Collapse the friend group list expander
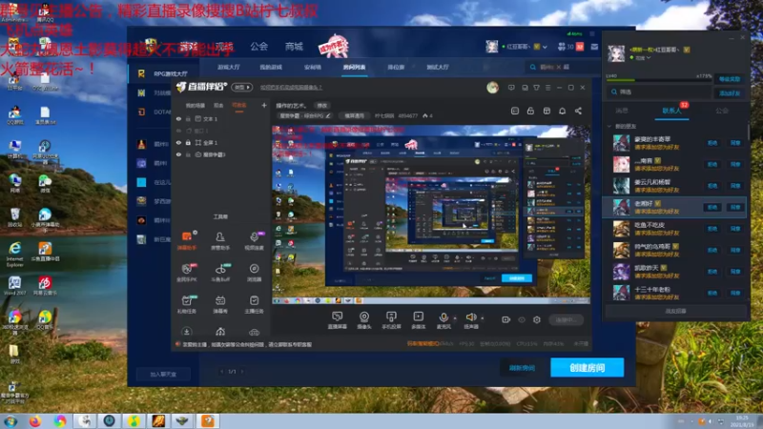The width and height of the screenshot is (763, 429). click(x=609, y=126)
